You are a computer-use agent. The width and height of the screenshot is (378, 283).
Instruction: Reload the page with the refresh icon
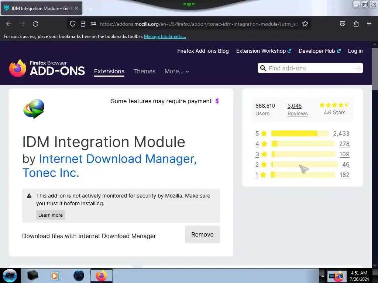click(35, 24)
